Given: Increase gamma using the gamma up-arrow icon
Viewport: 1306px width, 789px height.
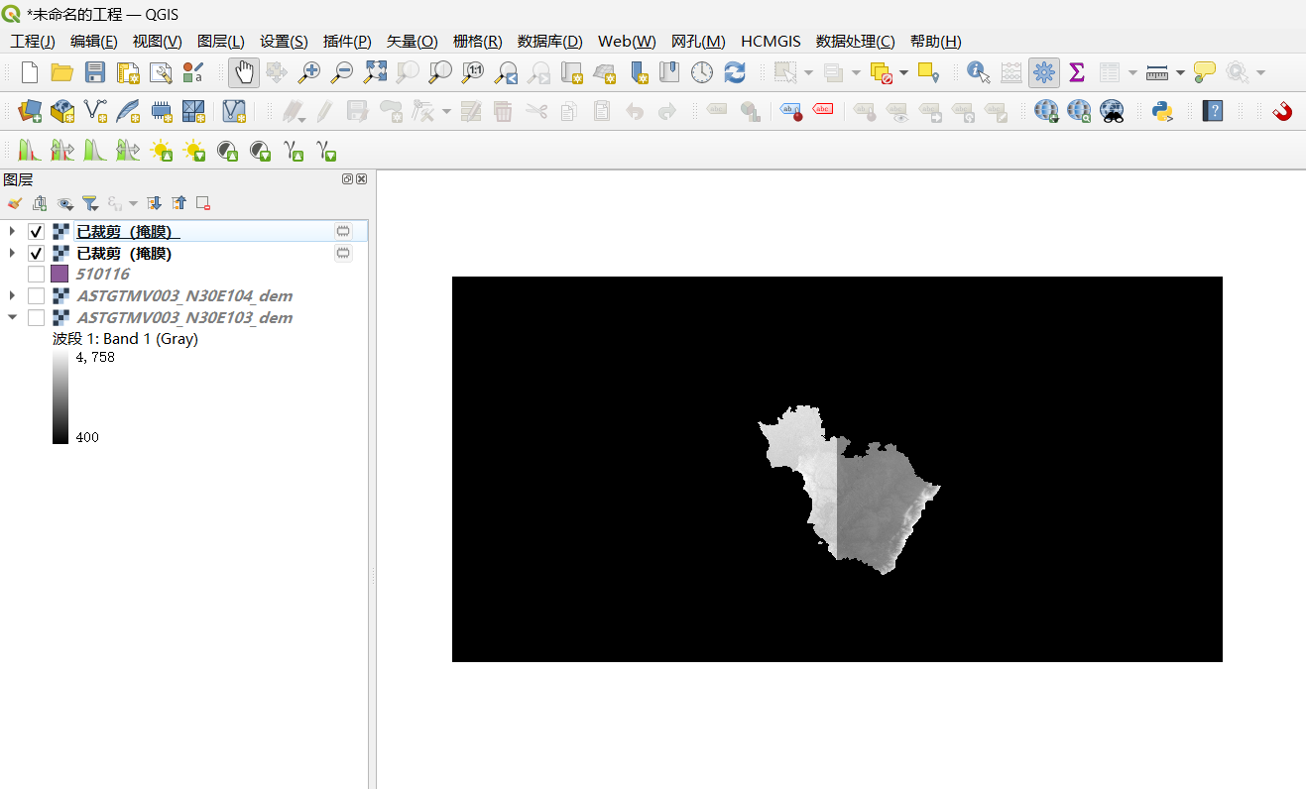Looking at the screenshot, I should pyautogui.click(x=293, y=151).
